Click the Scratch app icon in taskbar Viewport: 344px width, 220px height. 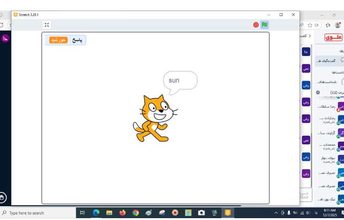[x=228, y=213]
